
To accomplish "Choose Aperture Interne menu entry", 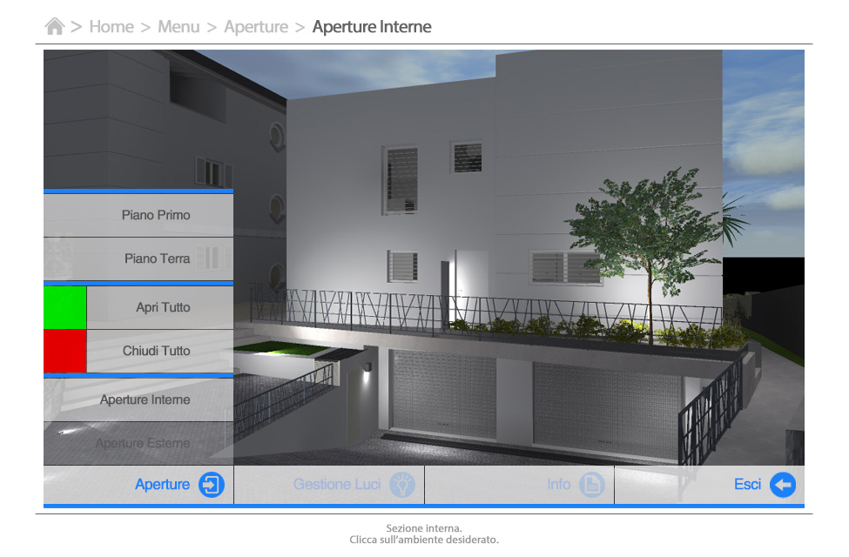I will tap(145, 399).
